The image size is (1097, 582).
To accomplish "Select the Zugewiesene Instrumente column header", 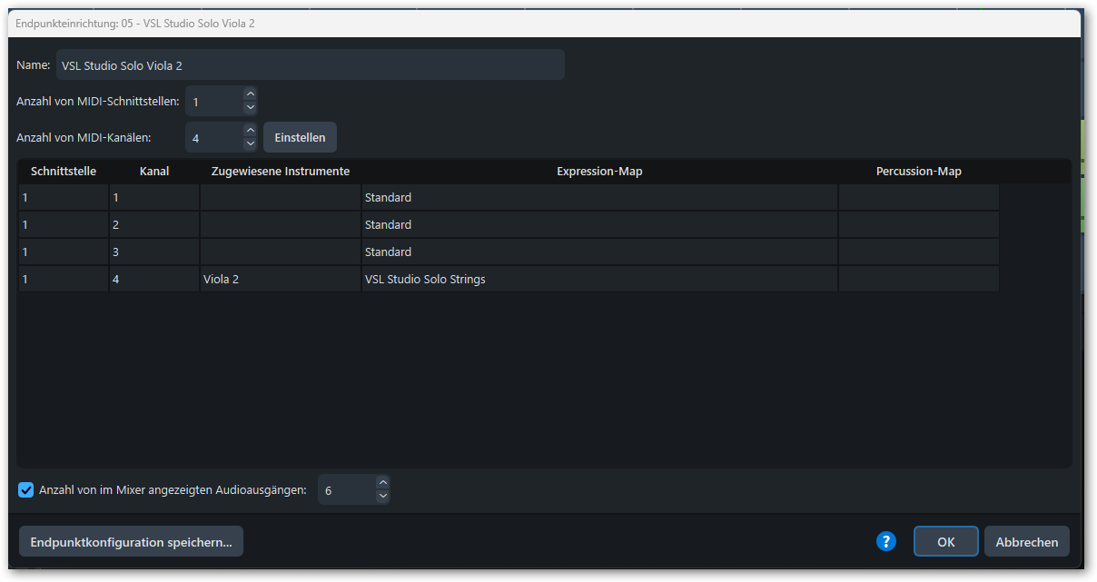I will click(x=281, y=171).
